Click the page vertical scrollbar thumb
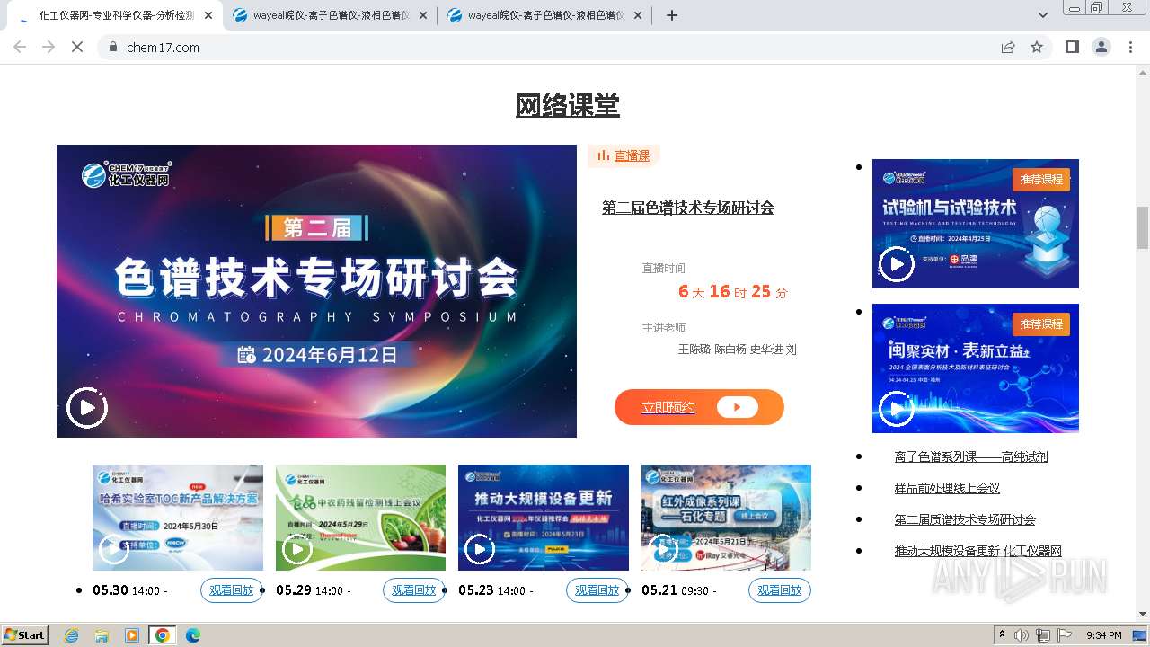1150x647 pixels. (x=1143, y=227)
